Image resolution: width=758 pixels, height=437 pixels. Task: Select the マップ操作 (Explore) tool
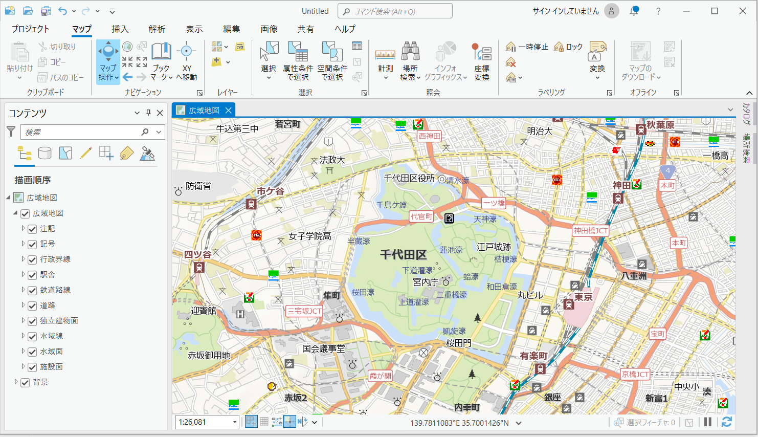pos(108,52)
